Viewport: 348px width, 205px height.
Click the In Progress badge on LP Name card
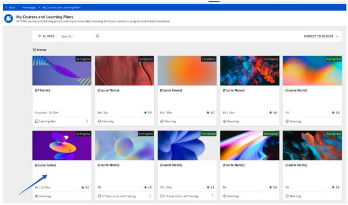pyautogui.click(x=83, y=59)
